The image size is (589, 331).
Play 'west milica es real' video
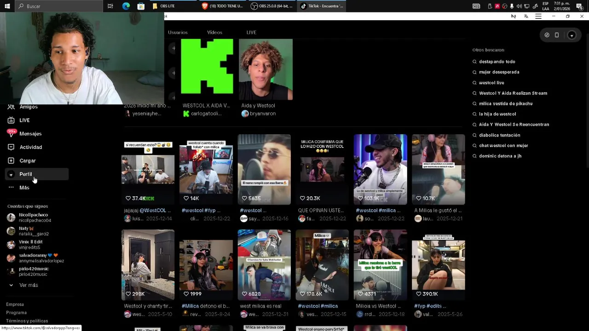[x=264, y=265]
